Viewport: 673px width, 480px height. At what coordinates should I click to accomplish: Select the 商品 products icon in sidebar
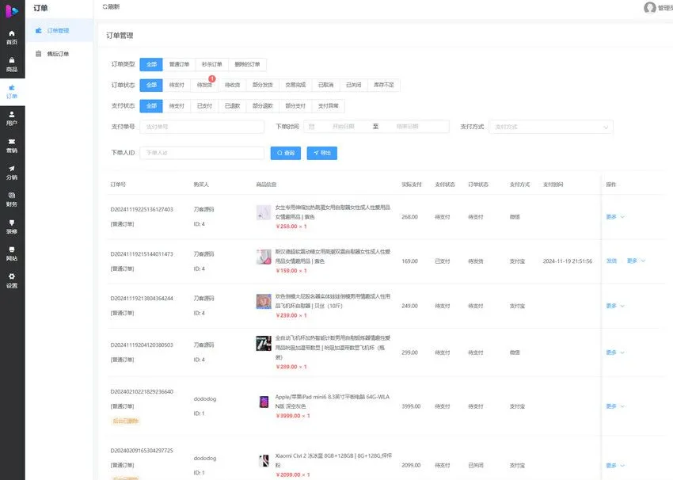pos(11,63)
